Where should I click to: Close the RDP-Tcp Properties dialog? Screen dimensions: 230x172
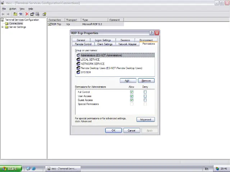157,33
